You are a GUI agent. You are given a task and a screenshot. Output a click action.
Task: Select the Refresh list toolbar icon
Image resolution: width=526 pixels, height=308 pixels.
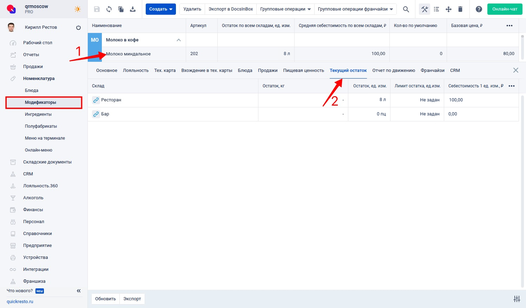pyautogui.click(x=109, y=9)
